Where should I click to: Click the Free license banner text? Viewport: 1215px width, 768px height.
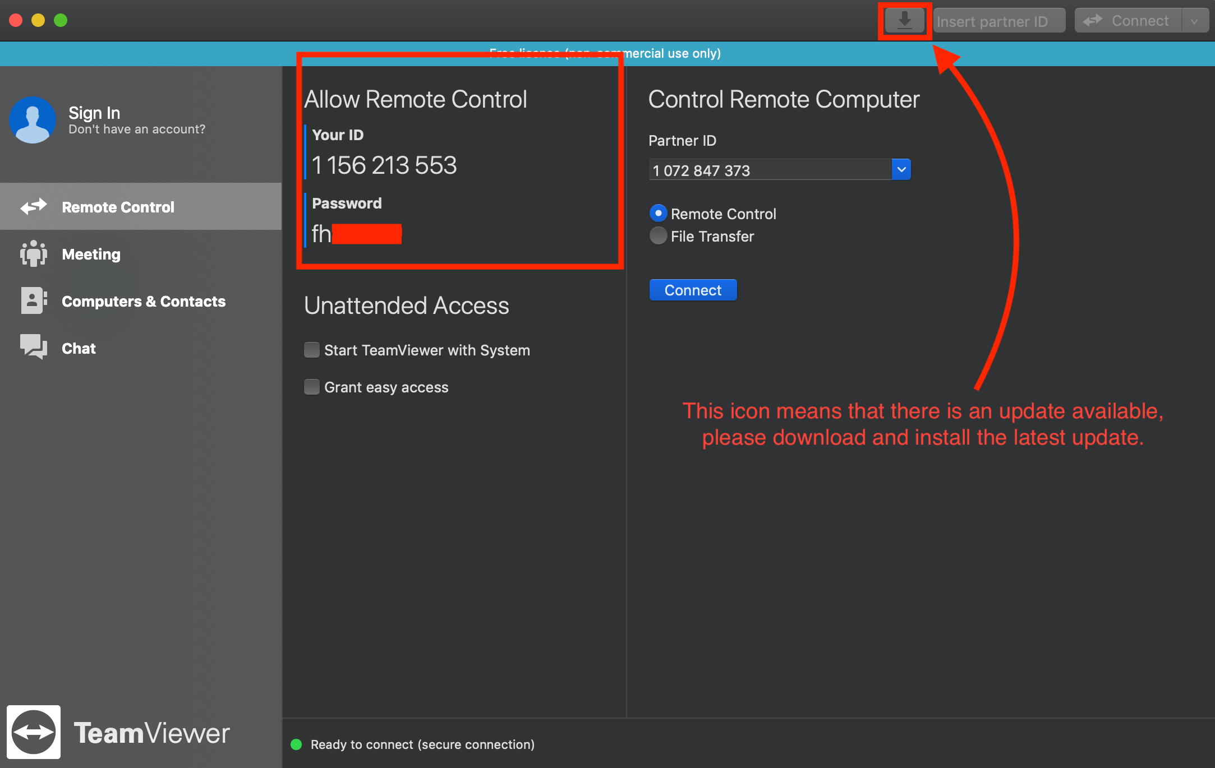[605, 53]
